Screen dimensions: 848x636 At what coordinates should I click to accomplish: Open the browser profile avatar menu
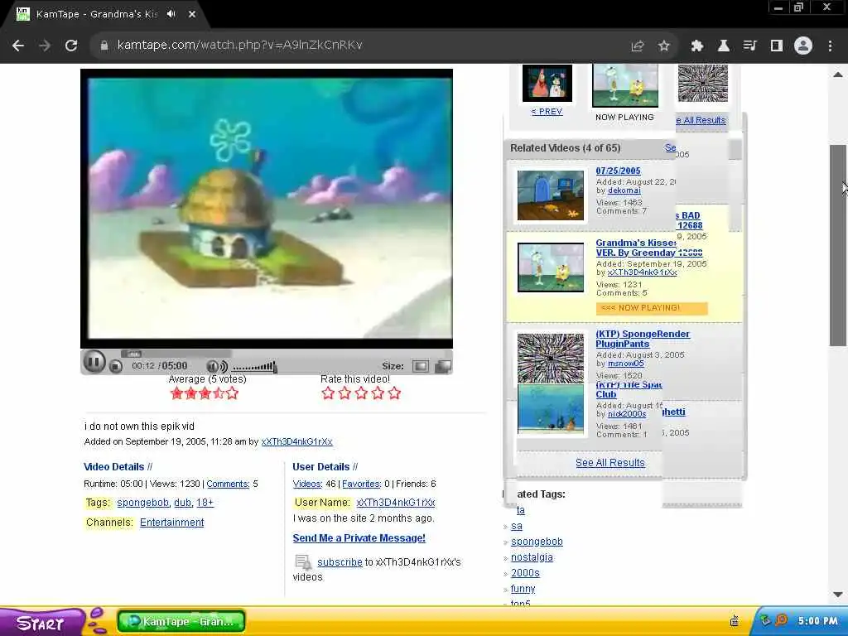click(803, 46)
